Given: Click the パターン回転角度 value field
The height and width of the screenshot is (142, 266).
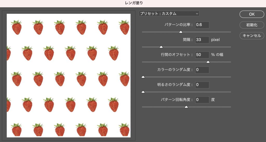Looking at the screenshot, I should 202,100.
